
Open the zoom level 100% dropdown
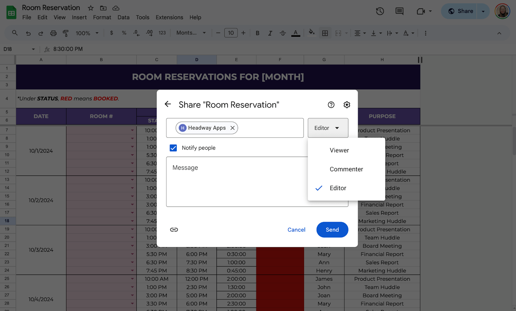tap(87, 33)
